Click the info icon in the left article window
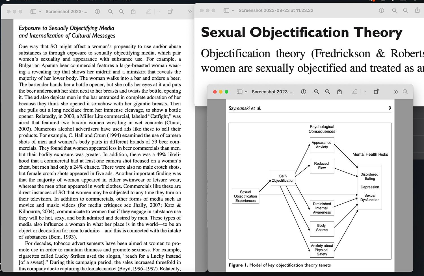 (x=97, y=12)
